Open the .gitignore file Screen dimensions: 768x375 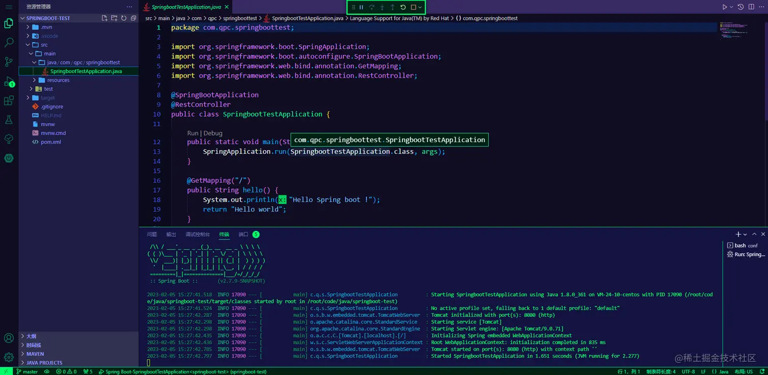pos(78,107)
